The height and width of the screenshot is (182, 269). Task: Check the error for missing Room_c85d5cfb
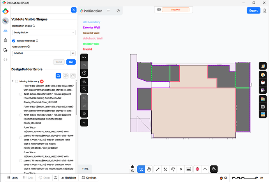[x=21, y=161]
